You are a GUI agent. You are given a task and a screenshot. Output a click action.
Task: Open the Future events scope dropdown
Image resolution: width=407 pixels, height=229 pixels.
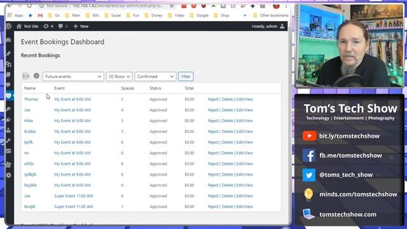(x=73, y=76)
